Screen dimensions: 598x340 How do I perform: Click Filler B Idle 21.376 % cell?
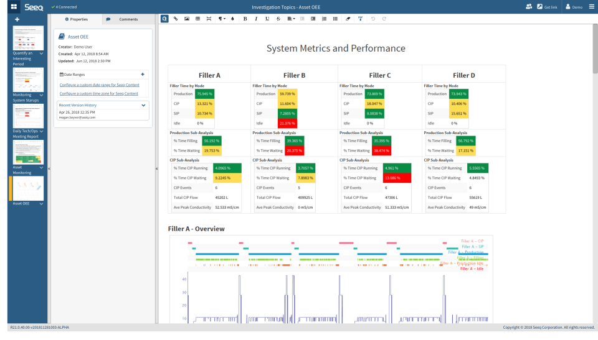[x=287, y=123]
